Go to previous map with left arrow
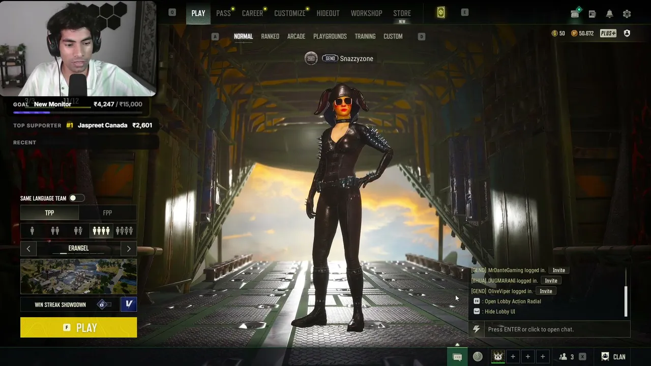 28,249
